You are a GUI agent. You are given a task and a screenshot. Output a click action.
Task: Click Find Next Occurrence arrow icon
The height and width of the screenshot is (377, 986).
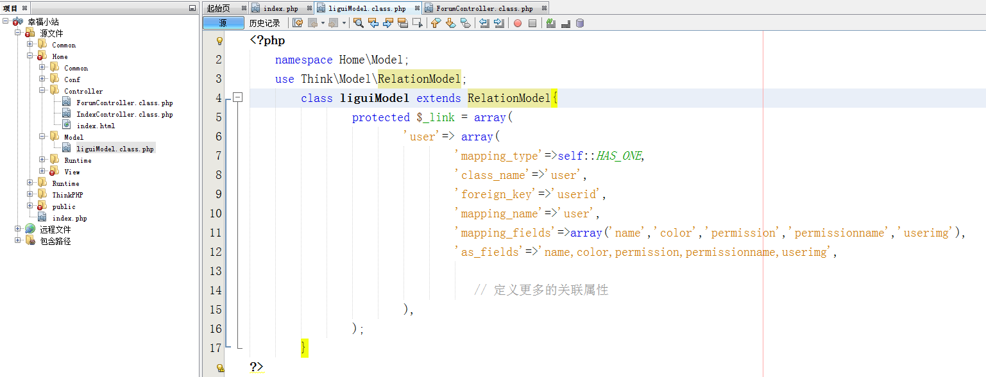pos(388,23)
